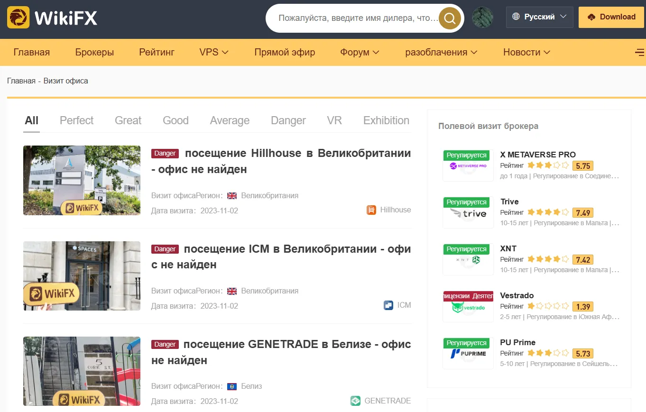
Task: Open the Hillhouse office visit article title
Action: [x=281, y=161]
